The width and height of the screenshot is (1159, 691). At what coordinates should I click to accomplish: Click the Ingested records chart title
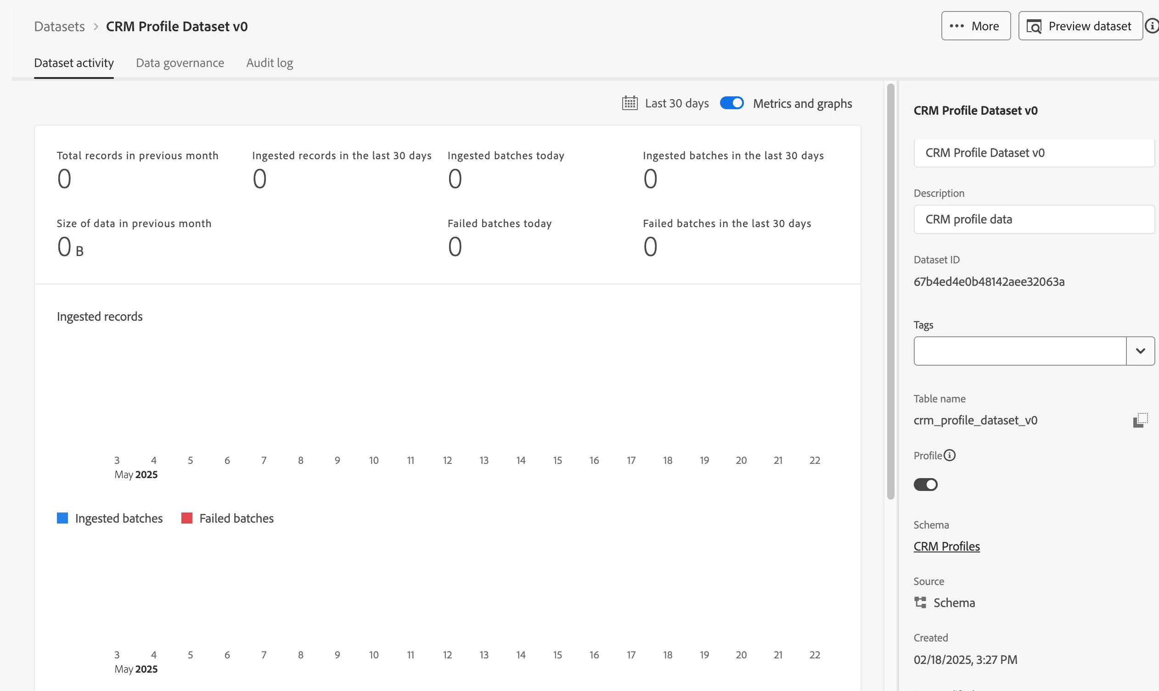coord(100,317)
